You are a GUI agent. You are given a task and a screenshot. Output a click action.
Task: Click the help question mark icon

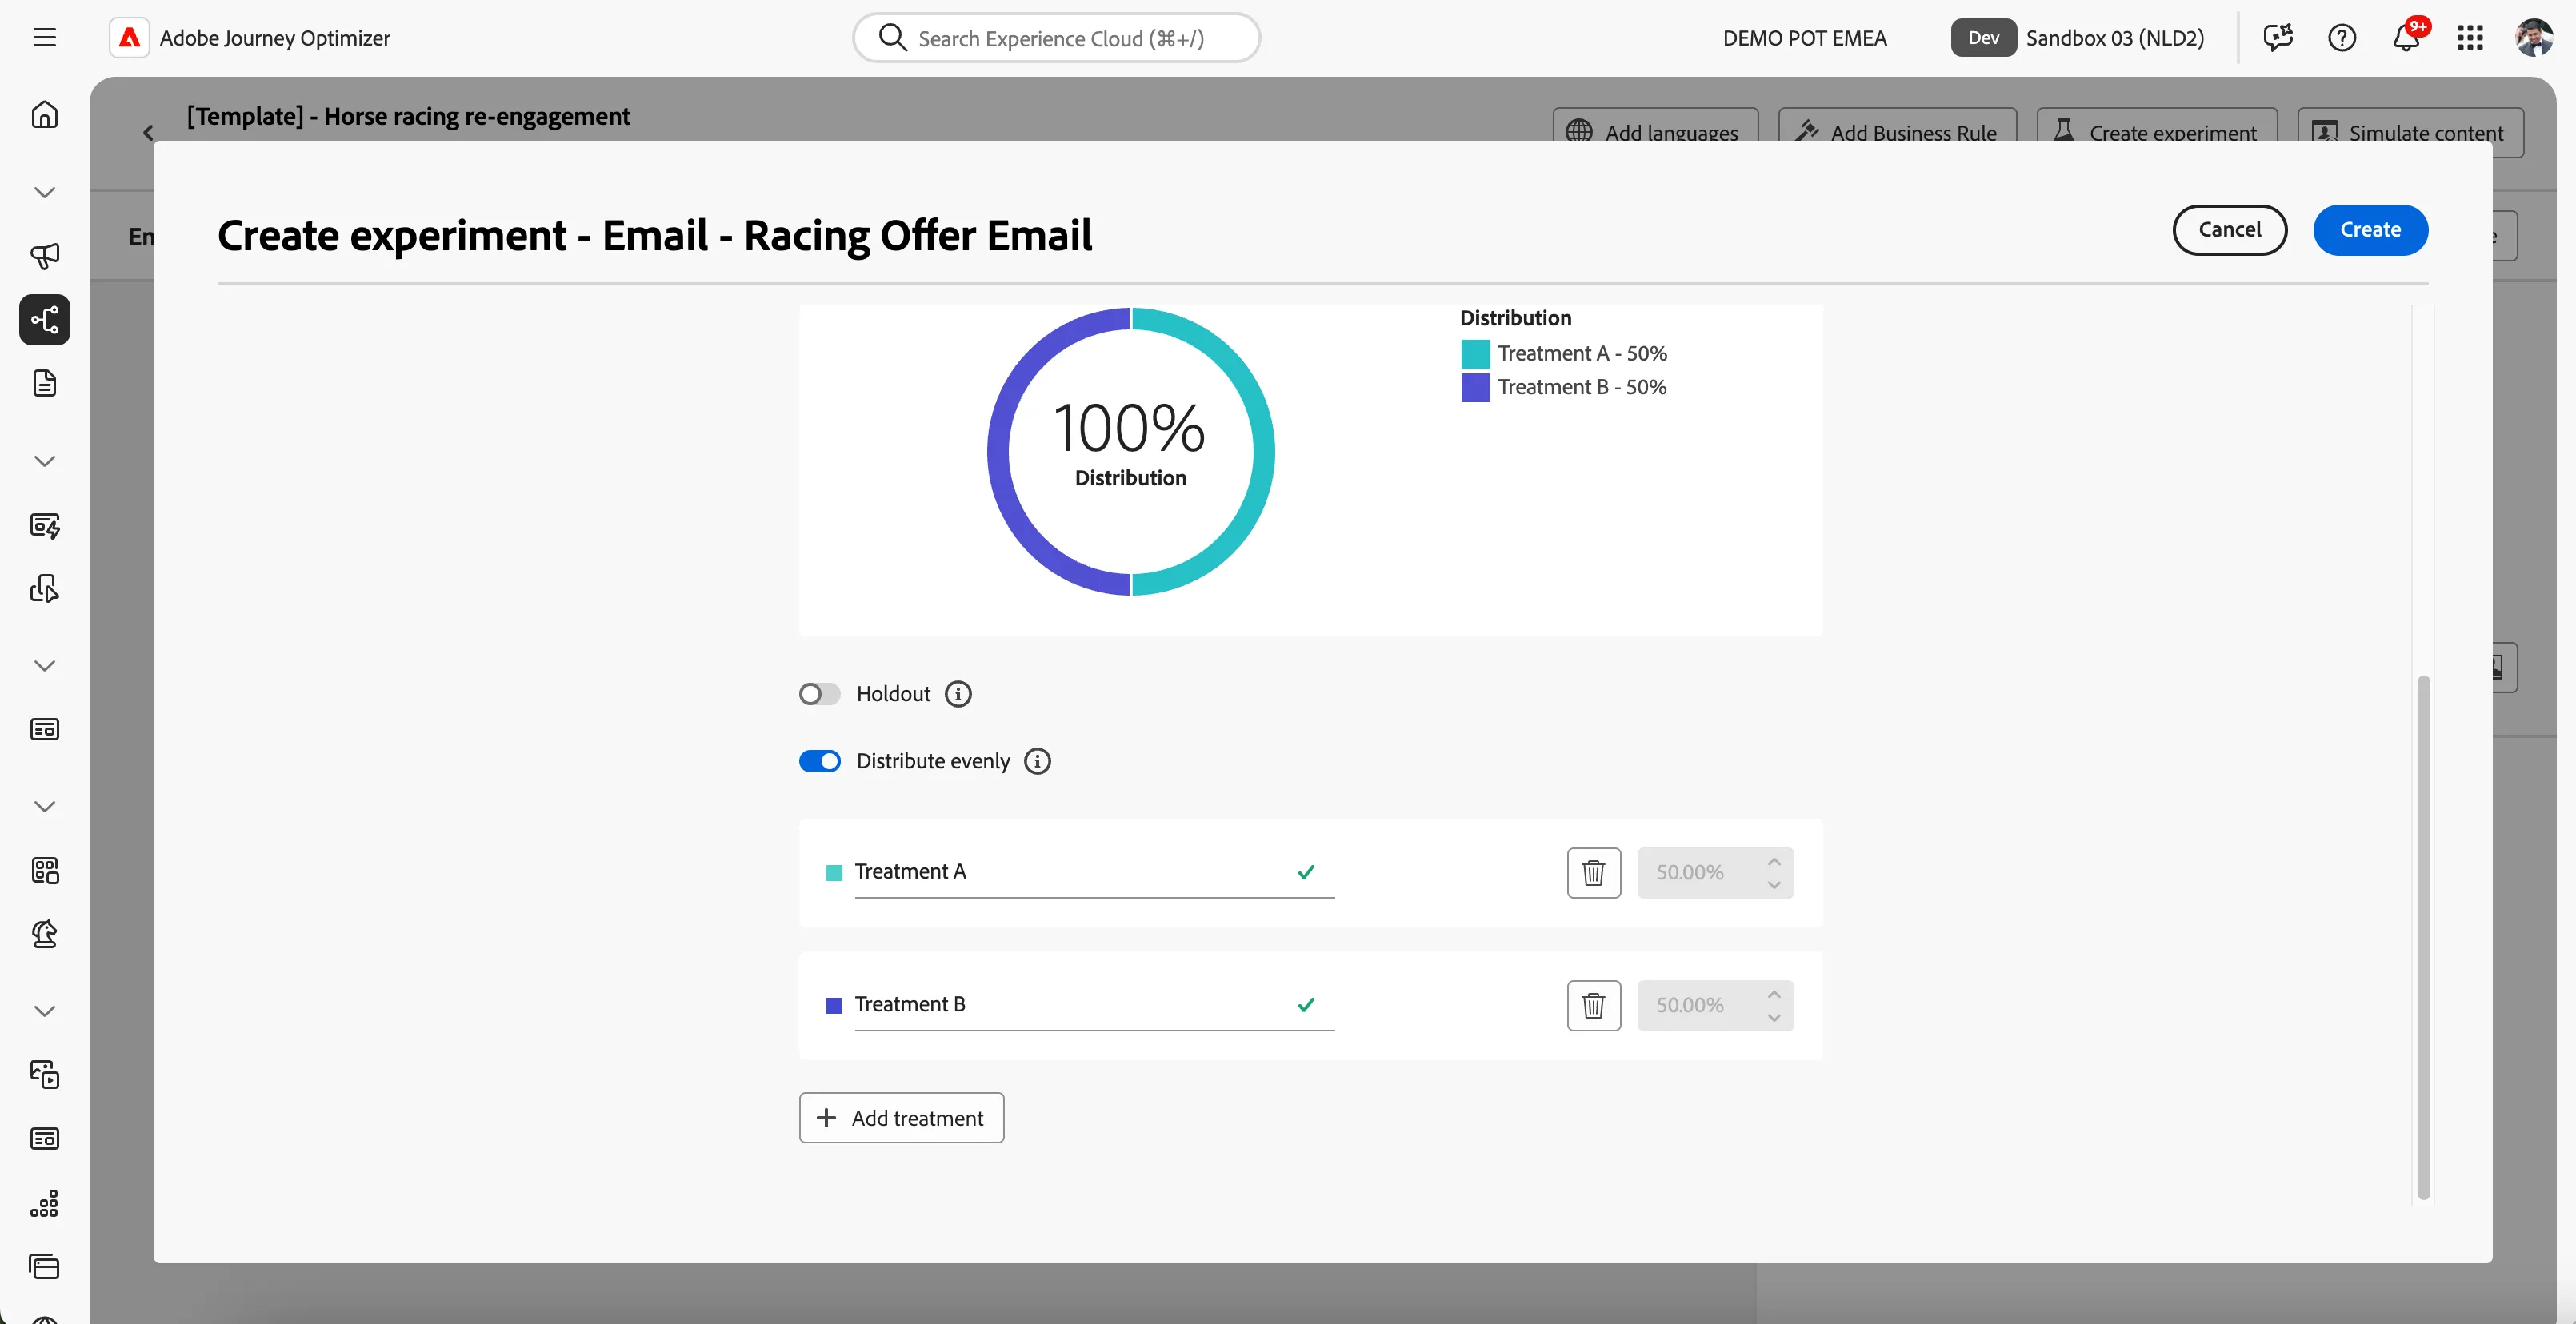(x=2341, y=38)
